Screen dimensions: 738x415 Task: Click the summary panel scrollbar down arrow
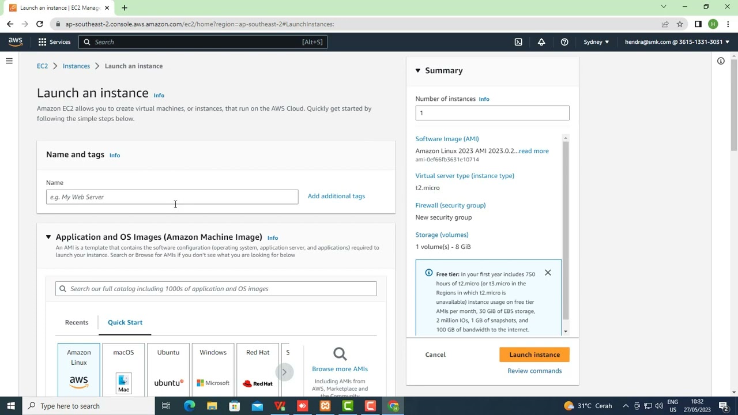[566, 331]
